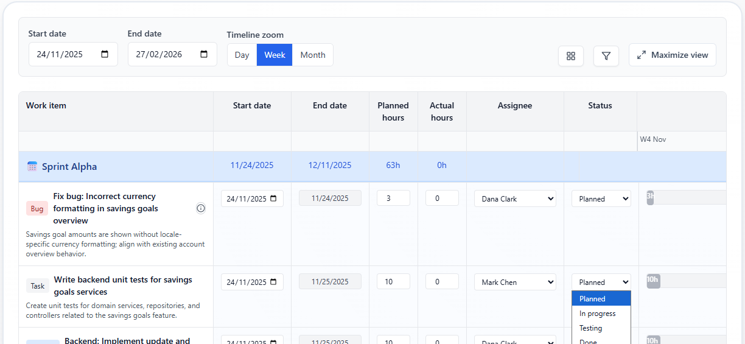Open Dana Clark assignee dropdown in Bug row
Screen dimensions: 745x344
[515, 198]
